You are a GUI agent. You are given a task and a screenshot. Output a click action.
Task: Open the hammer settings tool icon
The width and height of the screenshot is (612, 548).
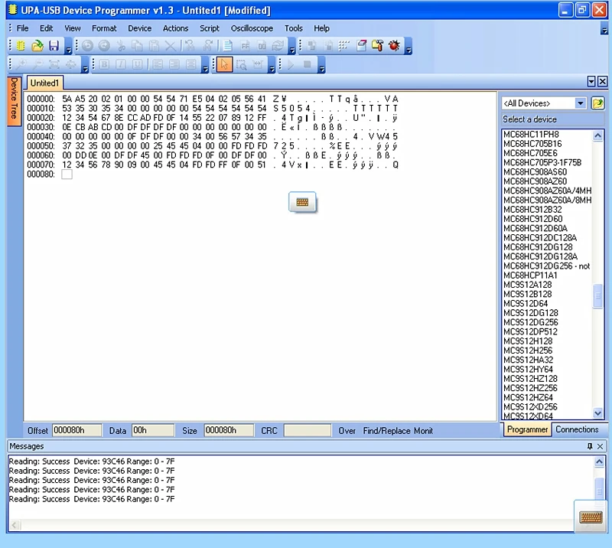tap(377, 46)
